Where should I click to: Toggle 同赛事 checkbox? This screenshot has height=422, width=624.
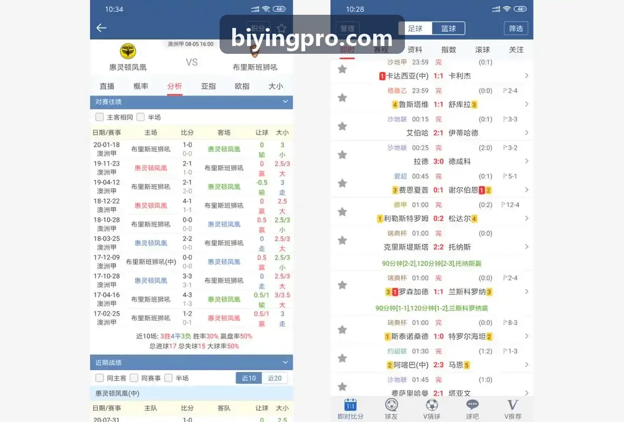coord(134,378)
